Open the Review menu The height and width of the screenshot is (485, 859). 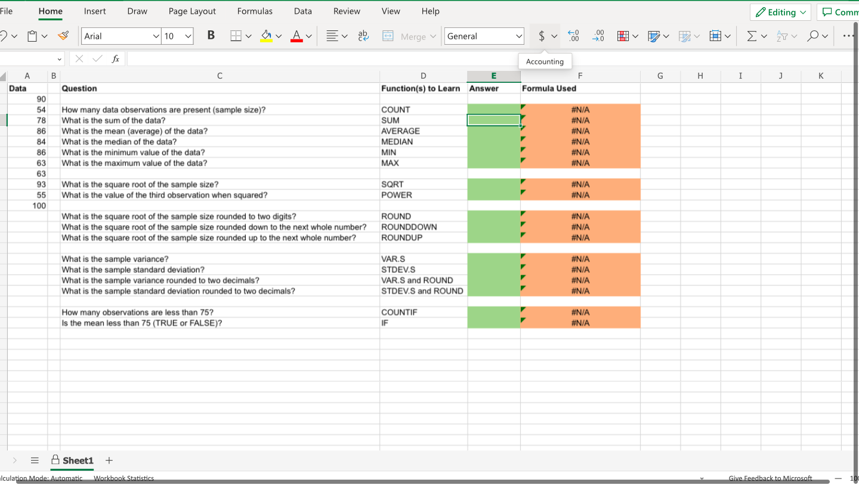[347, 11]
